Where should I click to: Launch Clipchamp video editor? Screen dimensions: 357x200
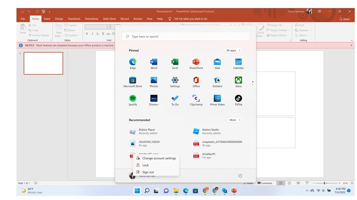point(196,101)
